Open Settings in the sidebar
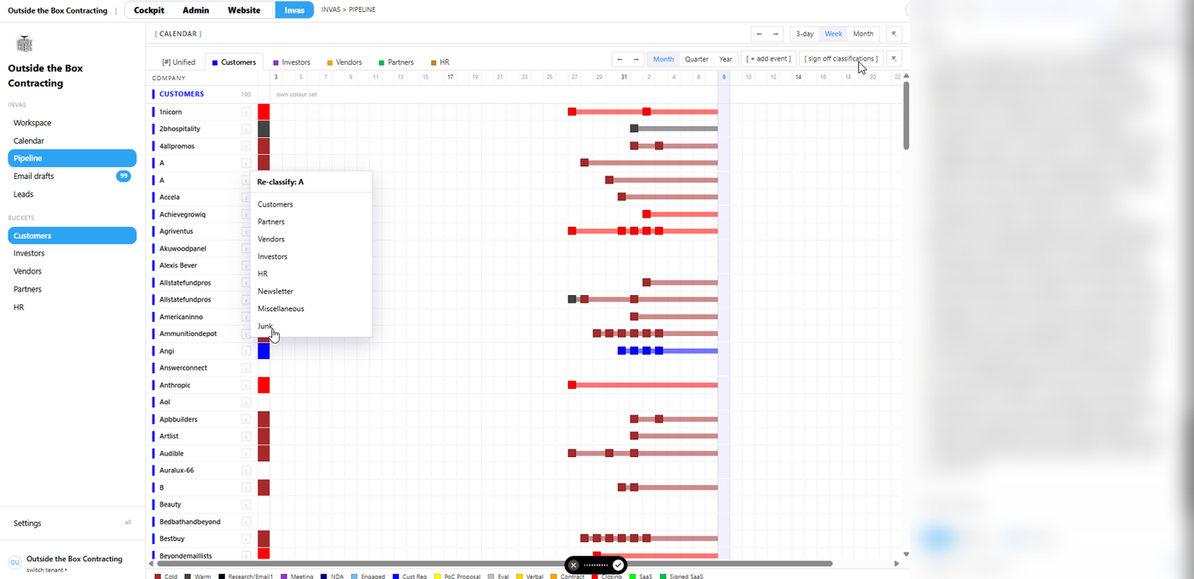 pyautogui.click(x=72, y=524)
